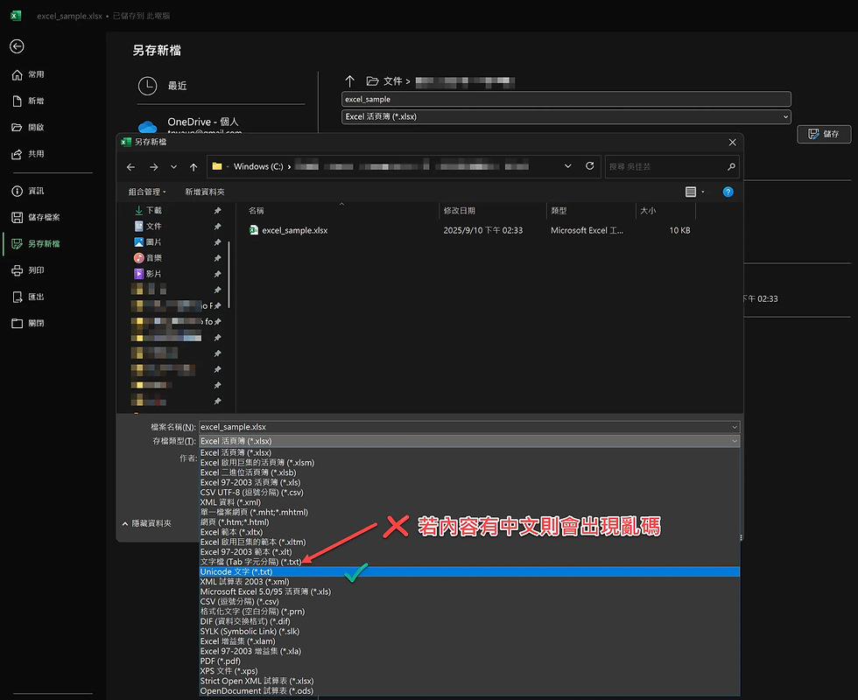Choose 網頁 (*.htm;*.html) type
The width and height of the screenshot is (858, 700).
coord(235,522)
